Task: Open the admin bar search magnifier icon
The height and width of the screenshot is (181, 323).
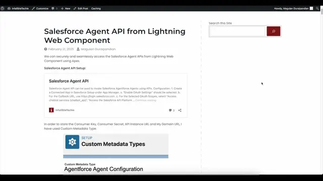Action: click(x=317, y=9)
